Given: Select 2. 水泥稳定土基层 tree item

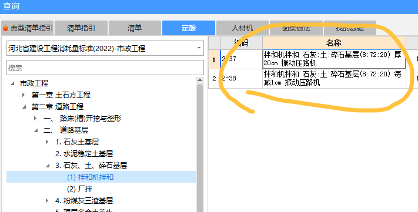Looking at the screenshot, I should tap(84, 153).
